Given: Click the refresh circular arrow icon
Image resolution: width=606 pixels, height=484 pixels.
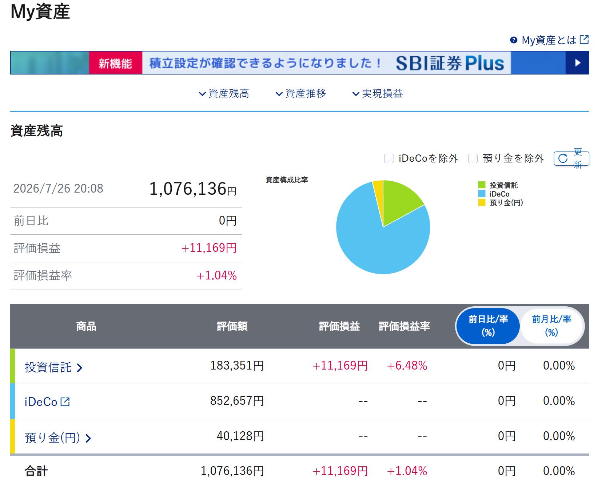Looking at the screenshot, I should pyautogui.click(x=563, y=158).
